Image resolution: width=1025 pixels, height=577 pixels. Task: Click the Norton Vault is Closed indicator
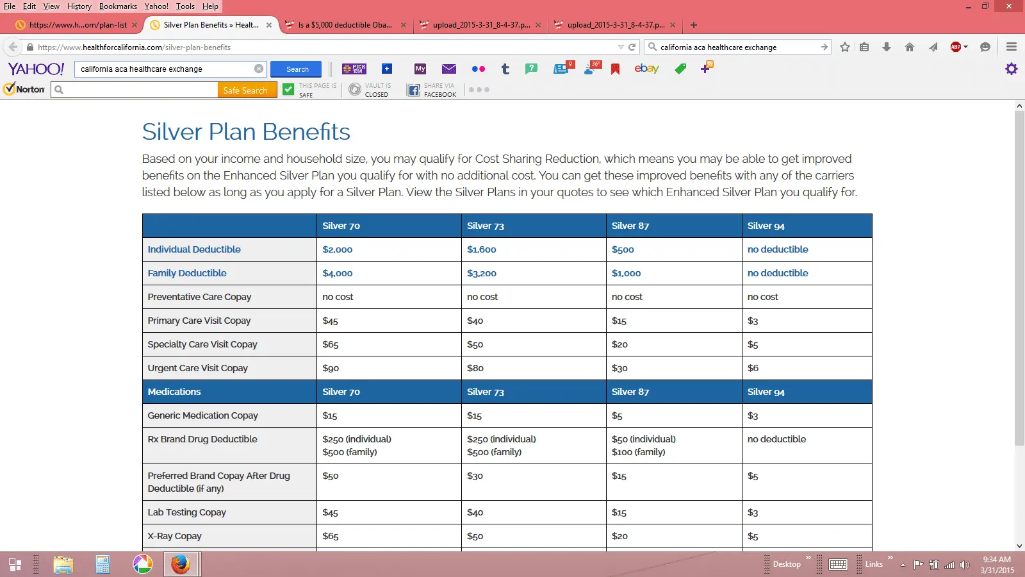[x=370, y=90]
